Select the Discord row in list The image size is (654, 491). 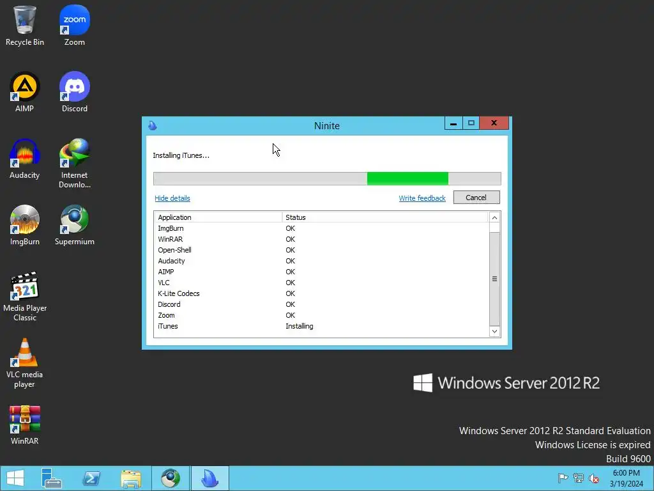tap(321, 304)
